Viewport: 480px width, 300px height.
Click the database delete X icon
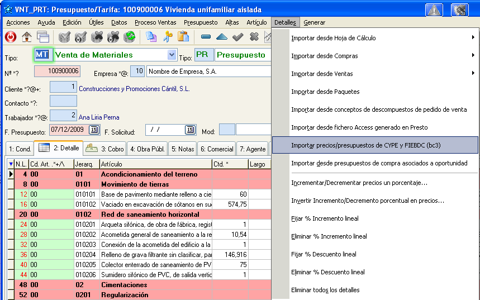97,37
